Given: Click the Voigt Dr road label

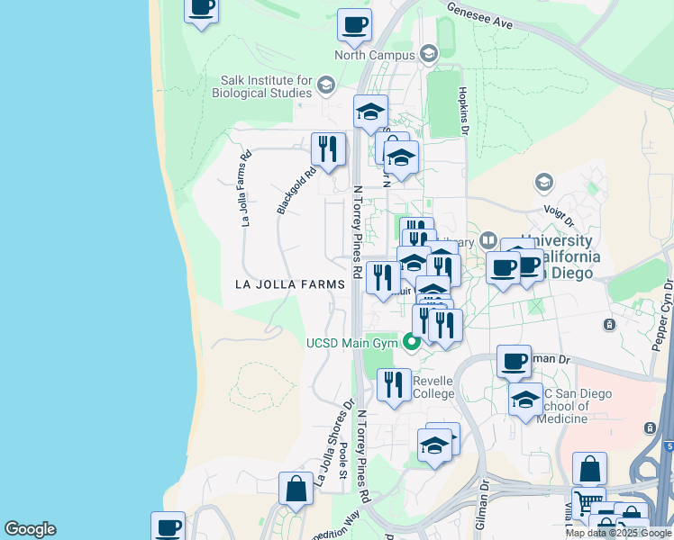Looking at the screenshot, I should tap(559, 216).
